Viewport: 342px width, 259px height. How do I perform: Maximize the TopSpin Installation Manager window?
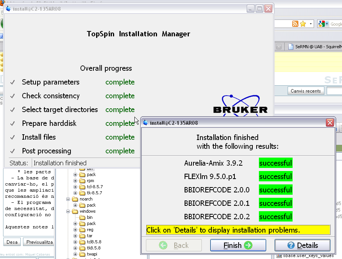coord(259,8)
